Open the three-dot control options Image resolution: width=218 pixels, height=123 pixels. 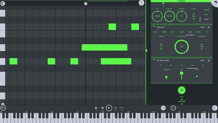click(122, 108)
